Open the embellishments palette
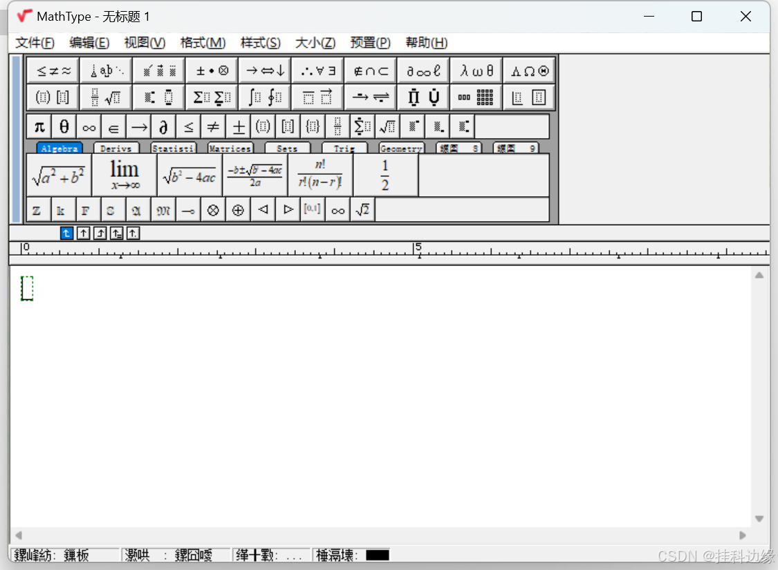Screen dimensions: 778x570 click(159, 71)
